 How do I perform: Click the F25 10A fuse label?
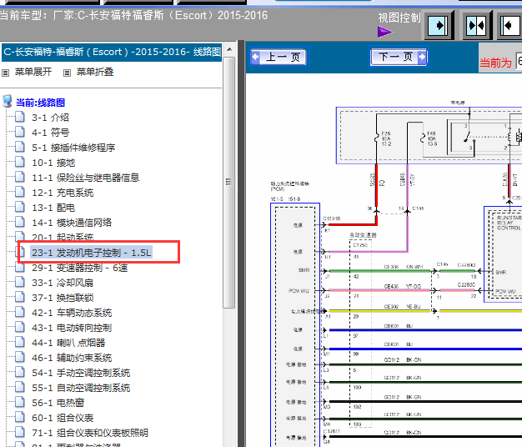(386, 138)
